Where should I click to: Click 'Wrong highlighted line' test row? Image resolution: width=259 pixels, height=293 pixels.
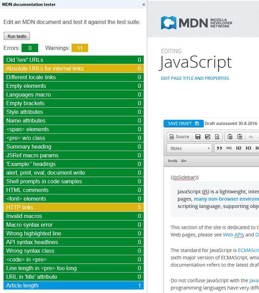pyautogui.click(x=74, y=233)
